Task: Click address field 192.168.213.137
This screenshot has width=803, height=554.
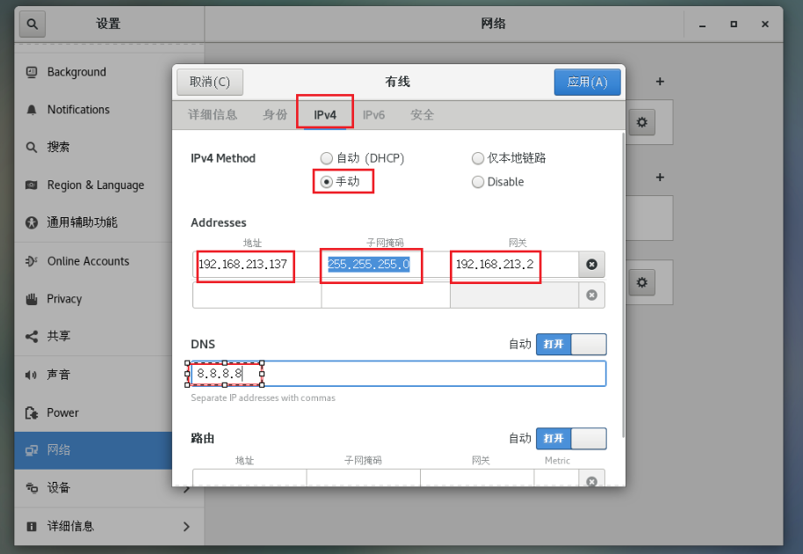Action: pyautogui.click(x=257, y=265)
